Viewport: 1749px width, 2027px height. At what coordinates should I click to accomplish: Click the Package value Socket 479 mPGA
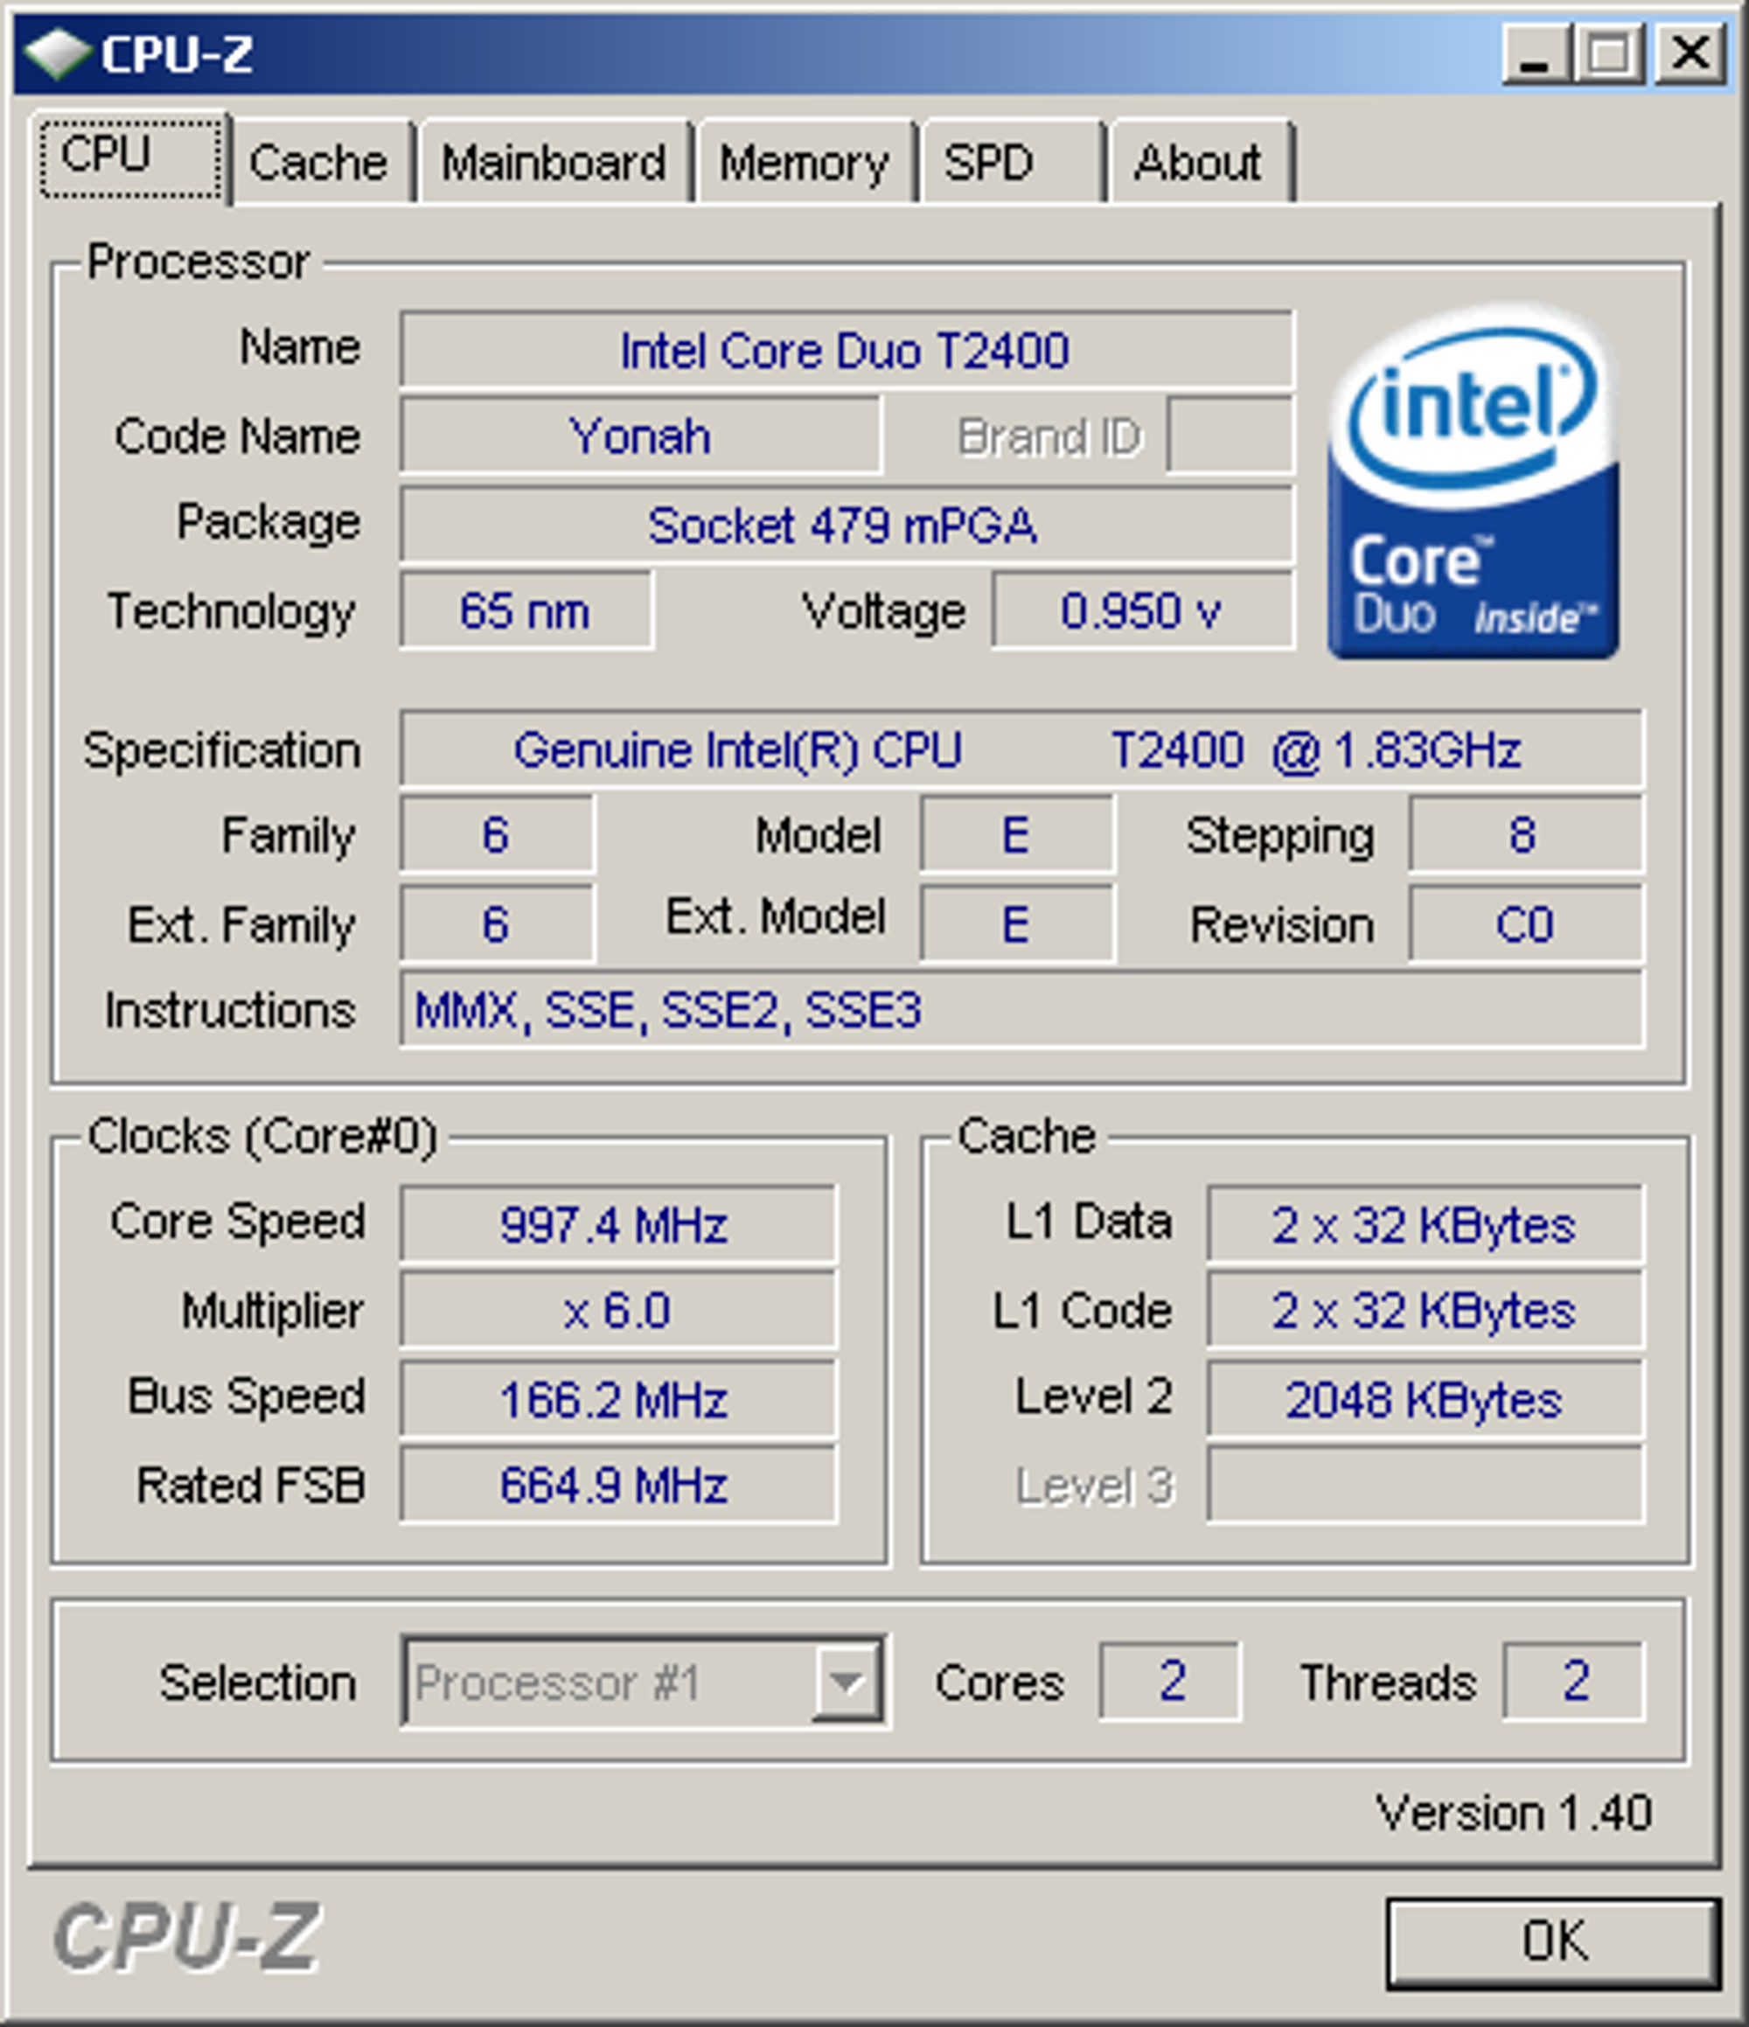click(847, 526)
